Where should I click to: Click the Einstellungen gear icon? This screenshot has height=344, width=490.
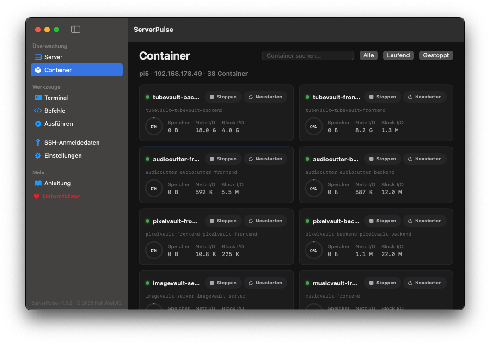[38, 156]
